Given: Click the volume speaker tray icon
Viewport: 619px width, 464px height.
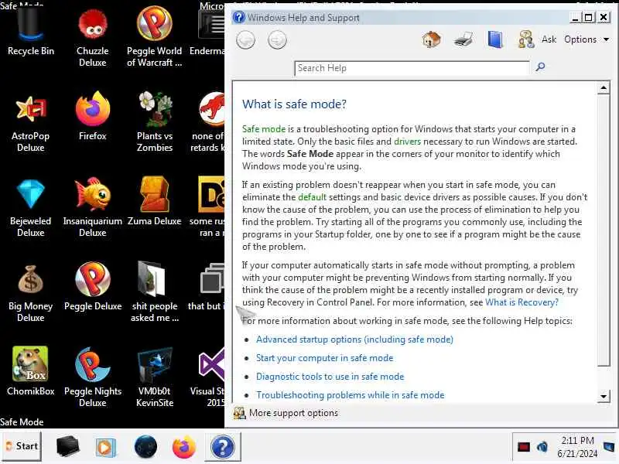Looking at the screenshot, I should 542,447.
